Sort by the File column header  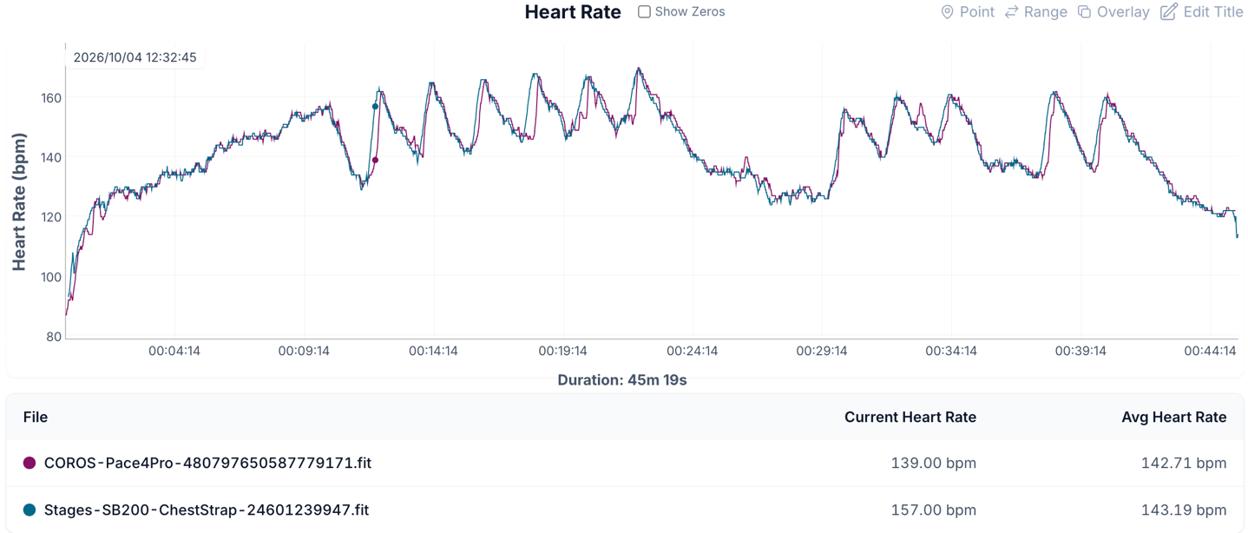(36, 418)
